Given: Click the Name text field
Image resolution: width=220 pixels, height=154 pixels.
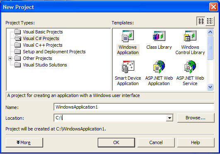Looking at the screenshot, I should (134, 107).
